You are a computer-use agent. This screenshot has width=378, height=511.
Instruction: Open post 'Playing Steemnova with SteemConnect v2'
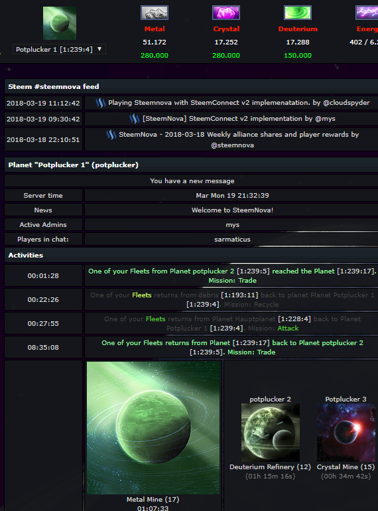[x=239, y=103]
